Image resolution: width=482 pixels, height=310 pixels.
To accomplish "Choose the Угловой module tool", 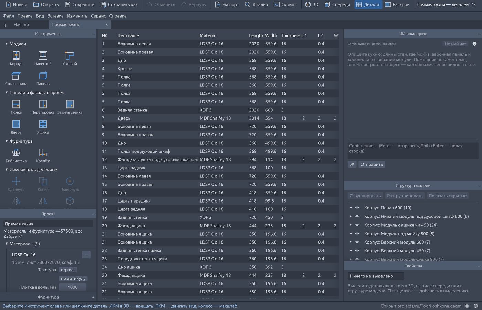I will 70,58.
